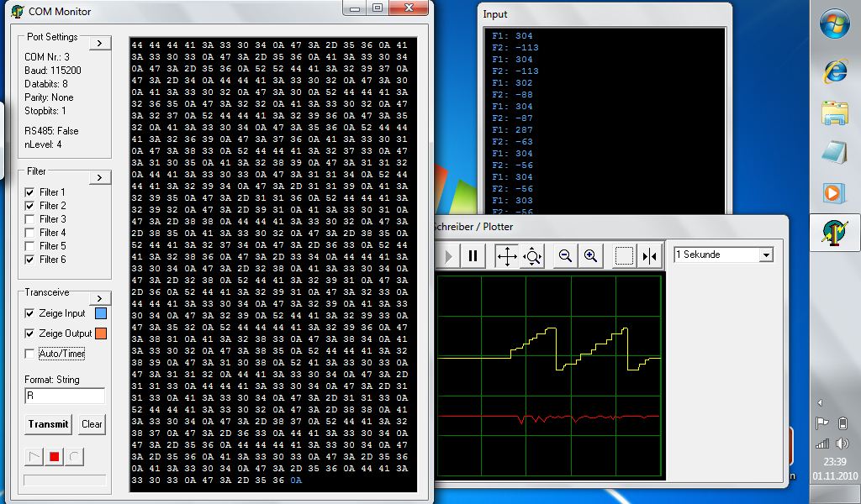
Task: Zoom out in the plotter
Action: tap(565, 256)
